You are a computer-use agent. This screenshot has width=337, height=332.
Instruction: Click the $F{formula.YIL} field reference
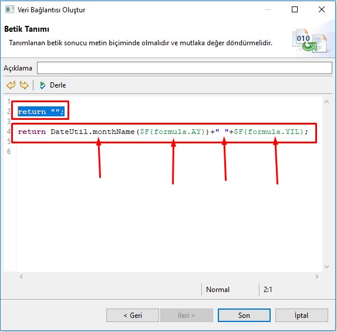point(269,132)
